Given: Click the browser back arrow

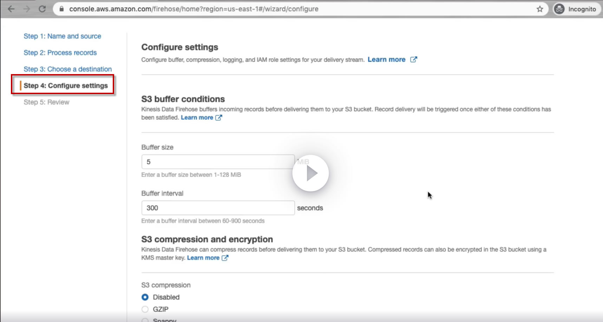Looking at the screenshot, I should click(x=11, y=9).
